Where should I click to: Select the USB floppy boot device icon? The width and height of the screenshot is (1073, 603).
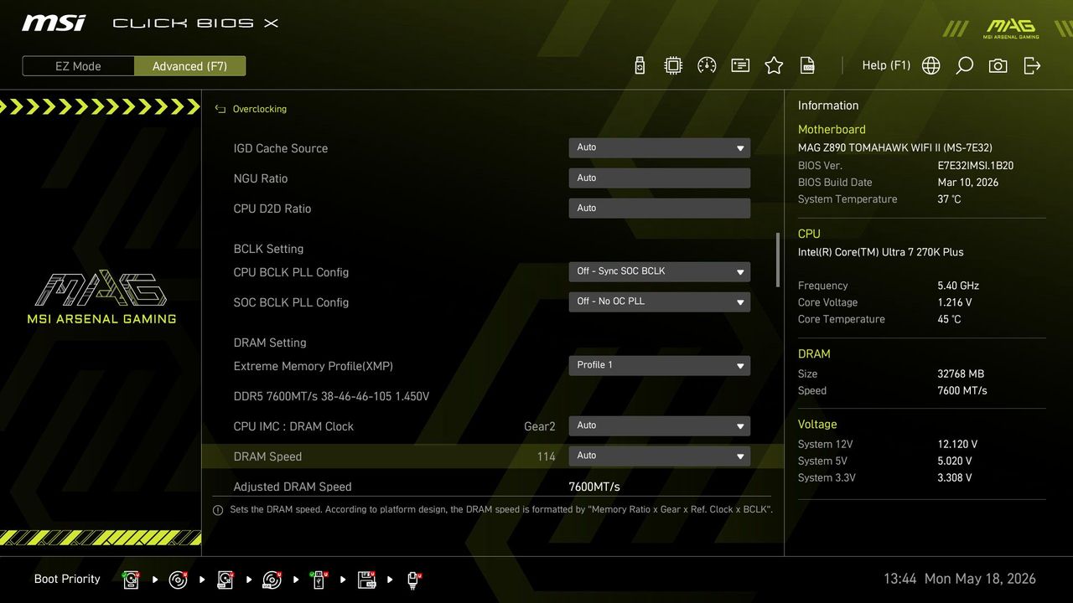pos(366,580)
